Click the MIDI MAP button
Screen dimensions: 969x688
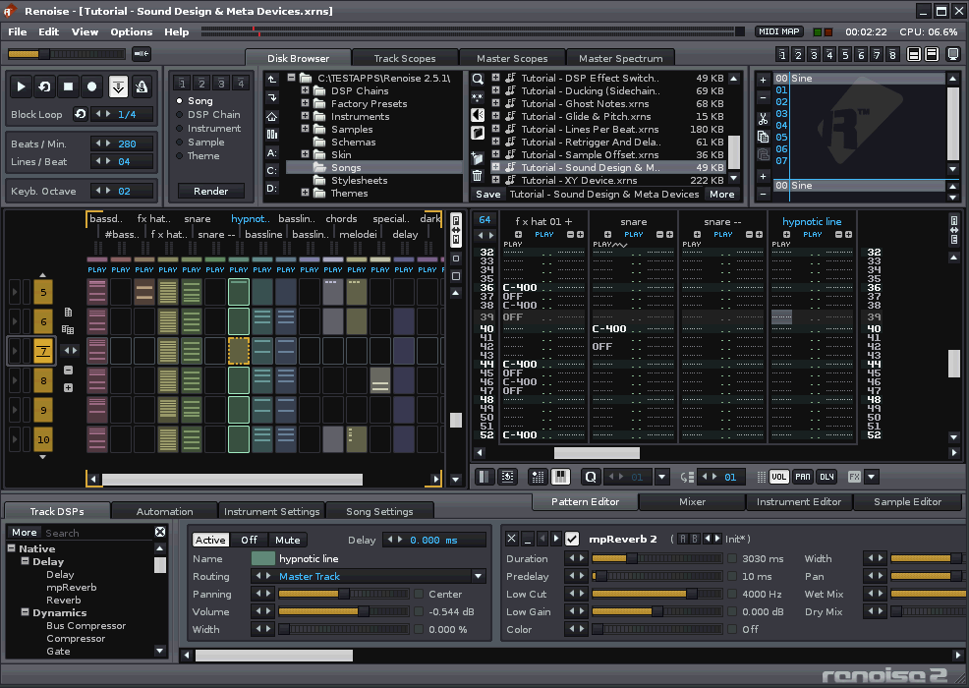coord(778,31)
